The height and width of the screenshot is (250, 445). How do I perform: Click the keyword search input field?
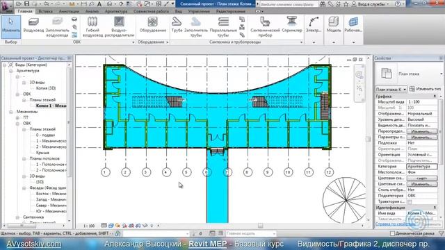click(x=289, y=4)
